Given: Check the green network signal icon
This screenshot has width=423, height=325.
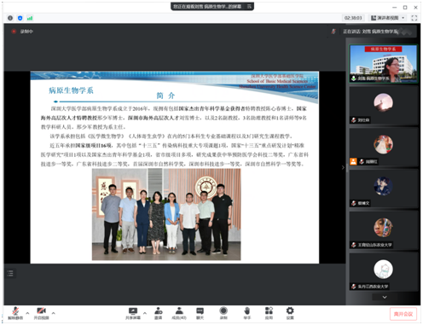Looking at the screenshot, I should coord(30,18).
